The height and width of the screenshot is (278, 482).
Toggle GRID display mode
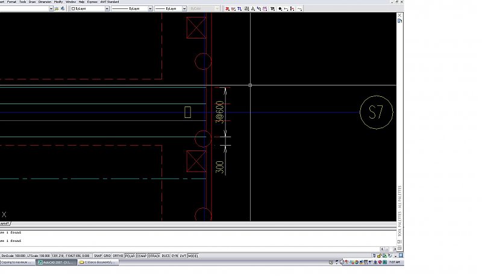[x=107, y=256]
